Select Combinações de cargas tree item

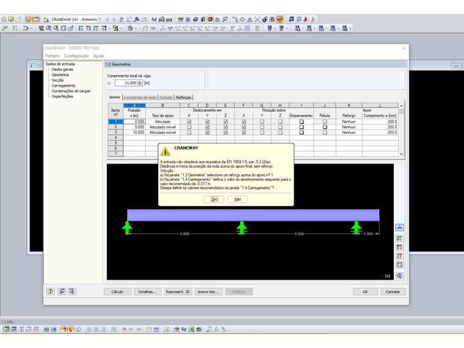point(71,91)
